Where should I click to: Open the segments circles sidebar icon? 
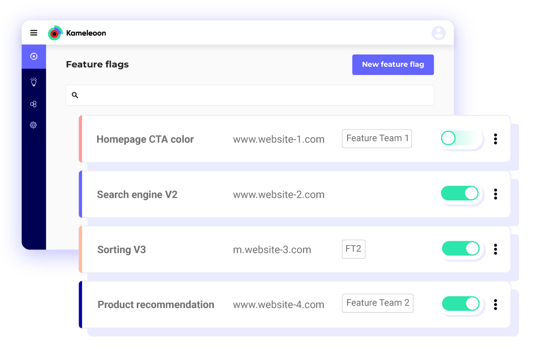click(x=34, y=104)
